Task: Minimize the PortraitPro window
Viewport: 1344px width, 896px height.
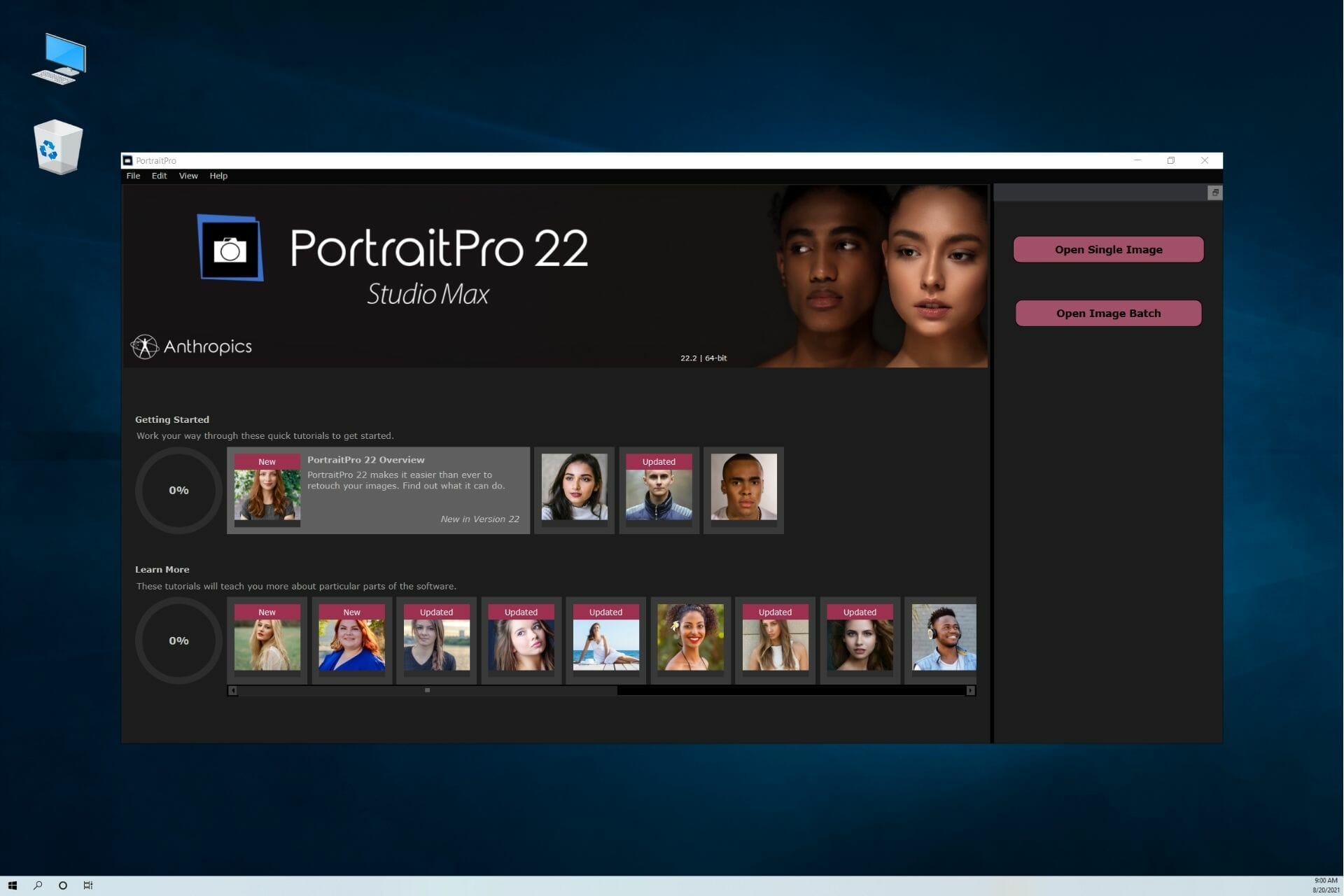Action: tap(1137, 160)
